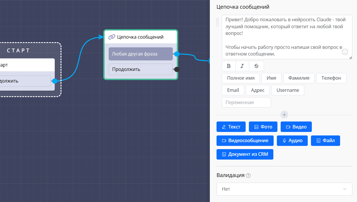357x202 pixels.
Task: Click the plus icon to add a message
Action: 284,115
